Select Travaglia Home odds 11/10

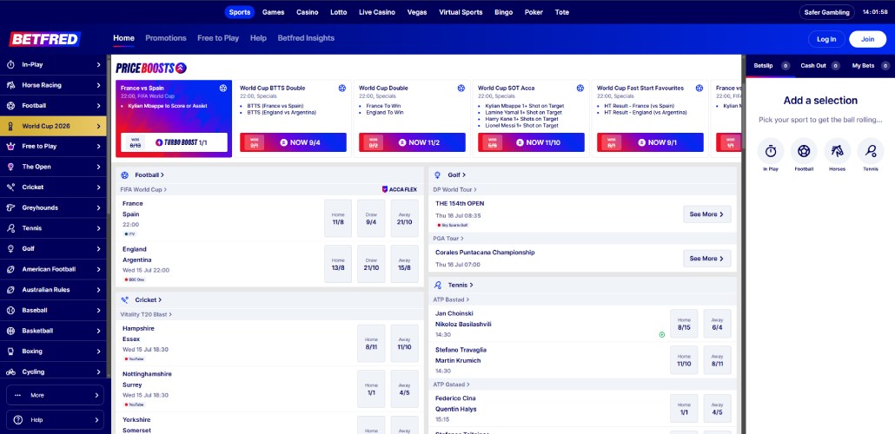click(x=684, y=360)
